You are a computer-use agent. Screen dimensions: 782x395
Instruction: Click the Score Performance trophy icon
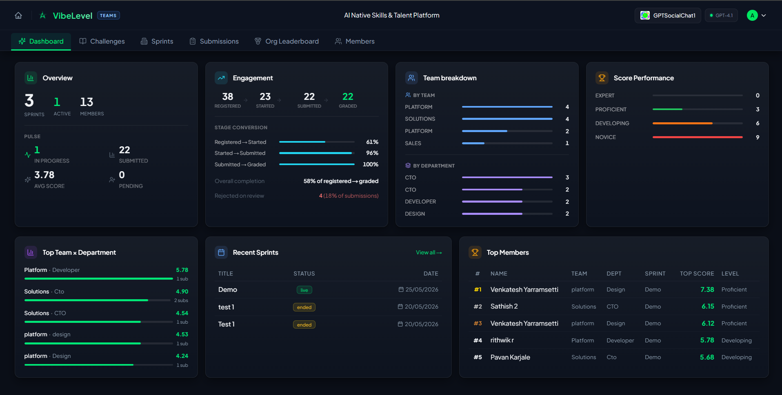click(x=602, y=78)
